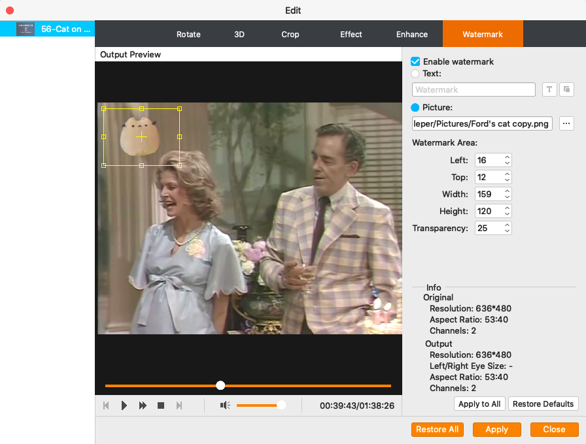Click the timecode 00:39:43/01:38:26

357,405
